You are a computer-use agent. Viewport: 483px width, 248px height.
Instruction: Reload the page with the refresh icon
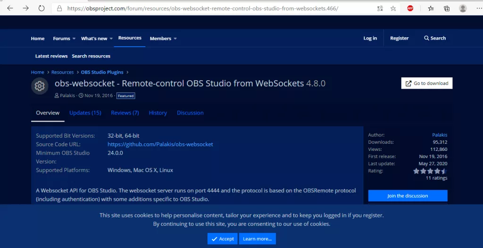pyautogui.click(x=42, y=8)
